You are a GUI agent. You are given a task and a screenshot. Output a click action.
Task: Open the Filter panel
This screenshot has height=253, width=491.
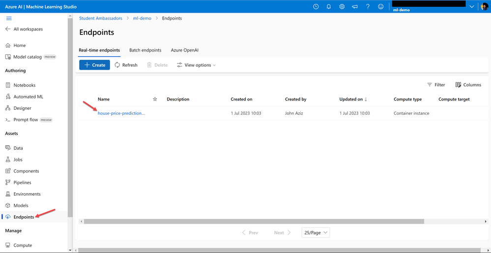436,85
